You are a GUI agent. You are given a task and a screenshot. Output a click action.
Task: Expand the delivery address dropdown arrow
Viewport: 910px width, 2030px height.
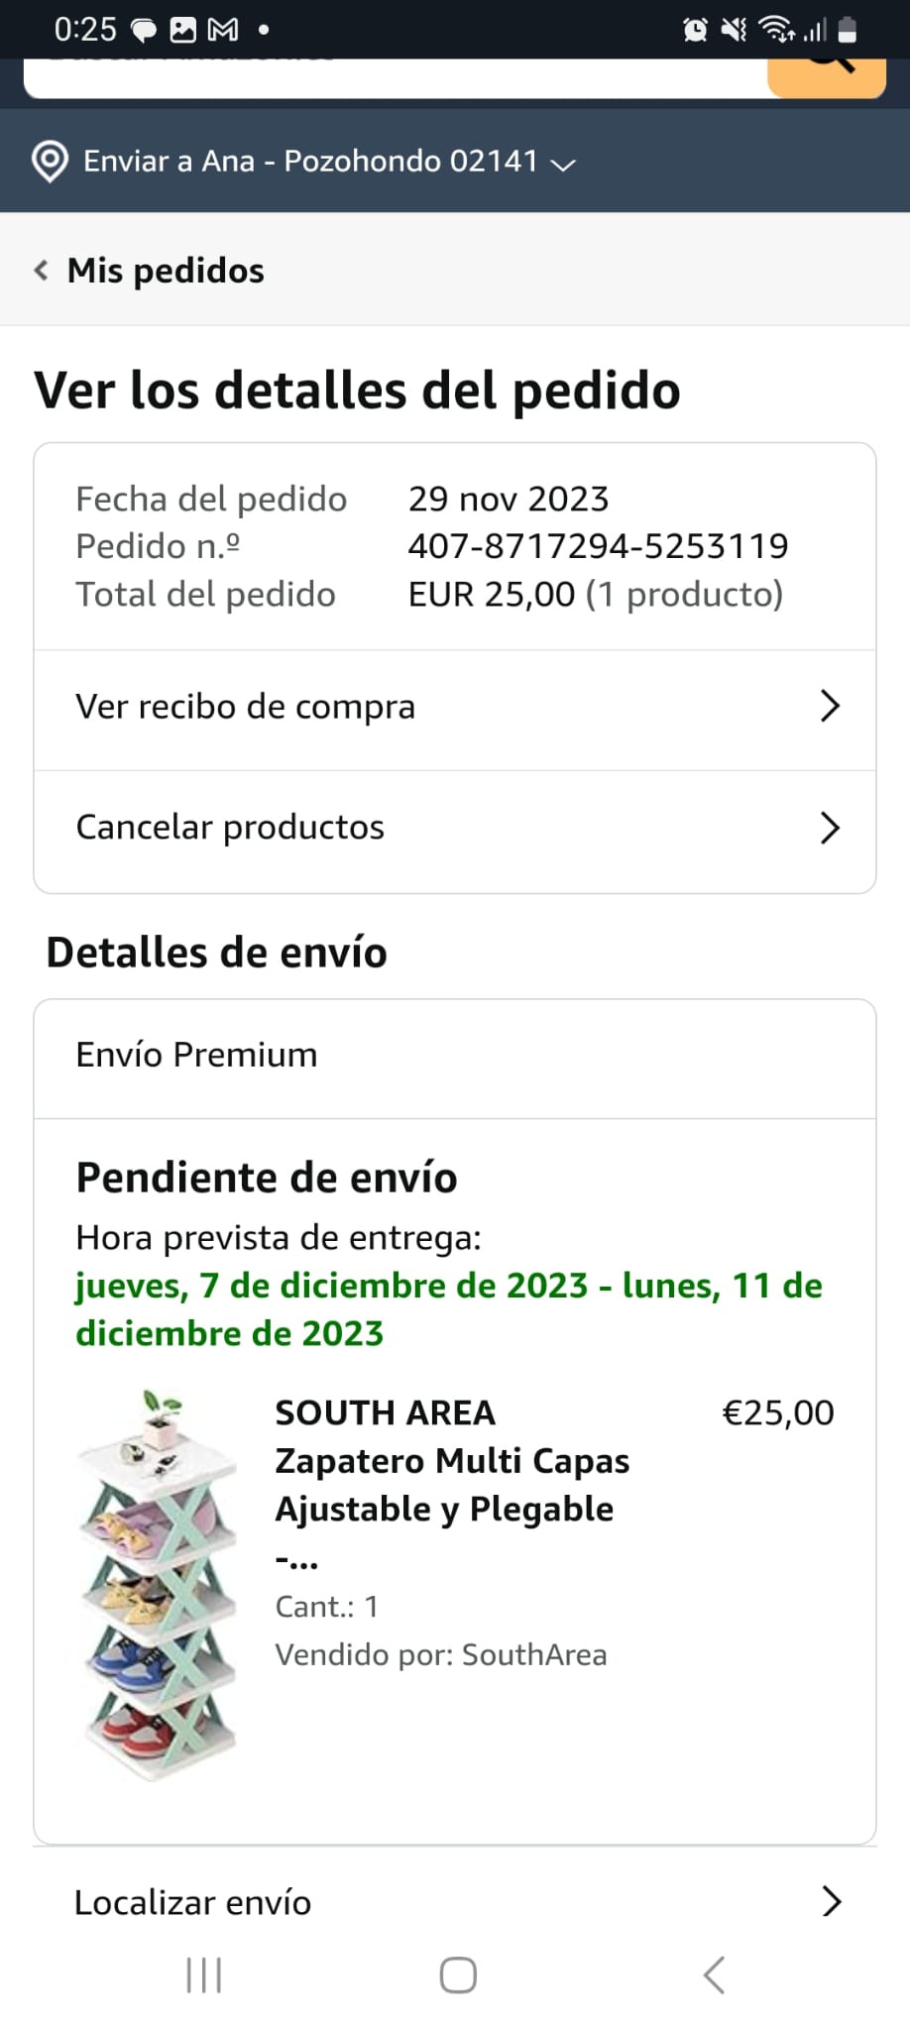coord(563,165)
